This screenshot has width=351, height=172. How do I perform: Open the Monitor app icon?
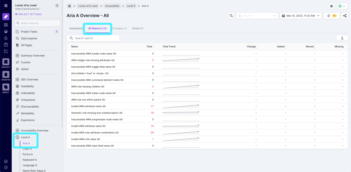(x=6, y=75)
